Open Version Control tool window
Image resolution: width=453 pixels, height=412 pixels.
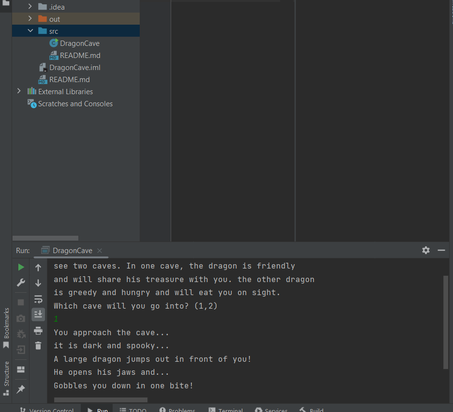pyautogui.click(x=47, y=410)
